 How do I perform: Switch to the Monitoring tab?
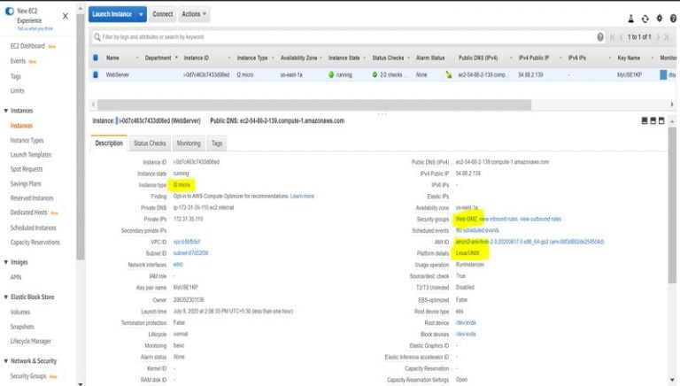[x=189, y=143]
